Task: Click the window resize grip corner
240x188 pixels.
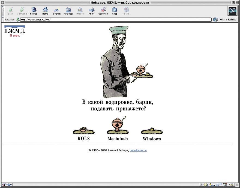Action: [x=237, y=185]
